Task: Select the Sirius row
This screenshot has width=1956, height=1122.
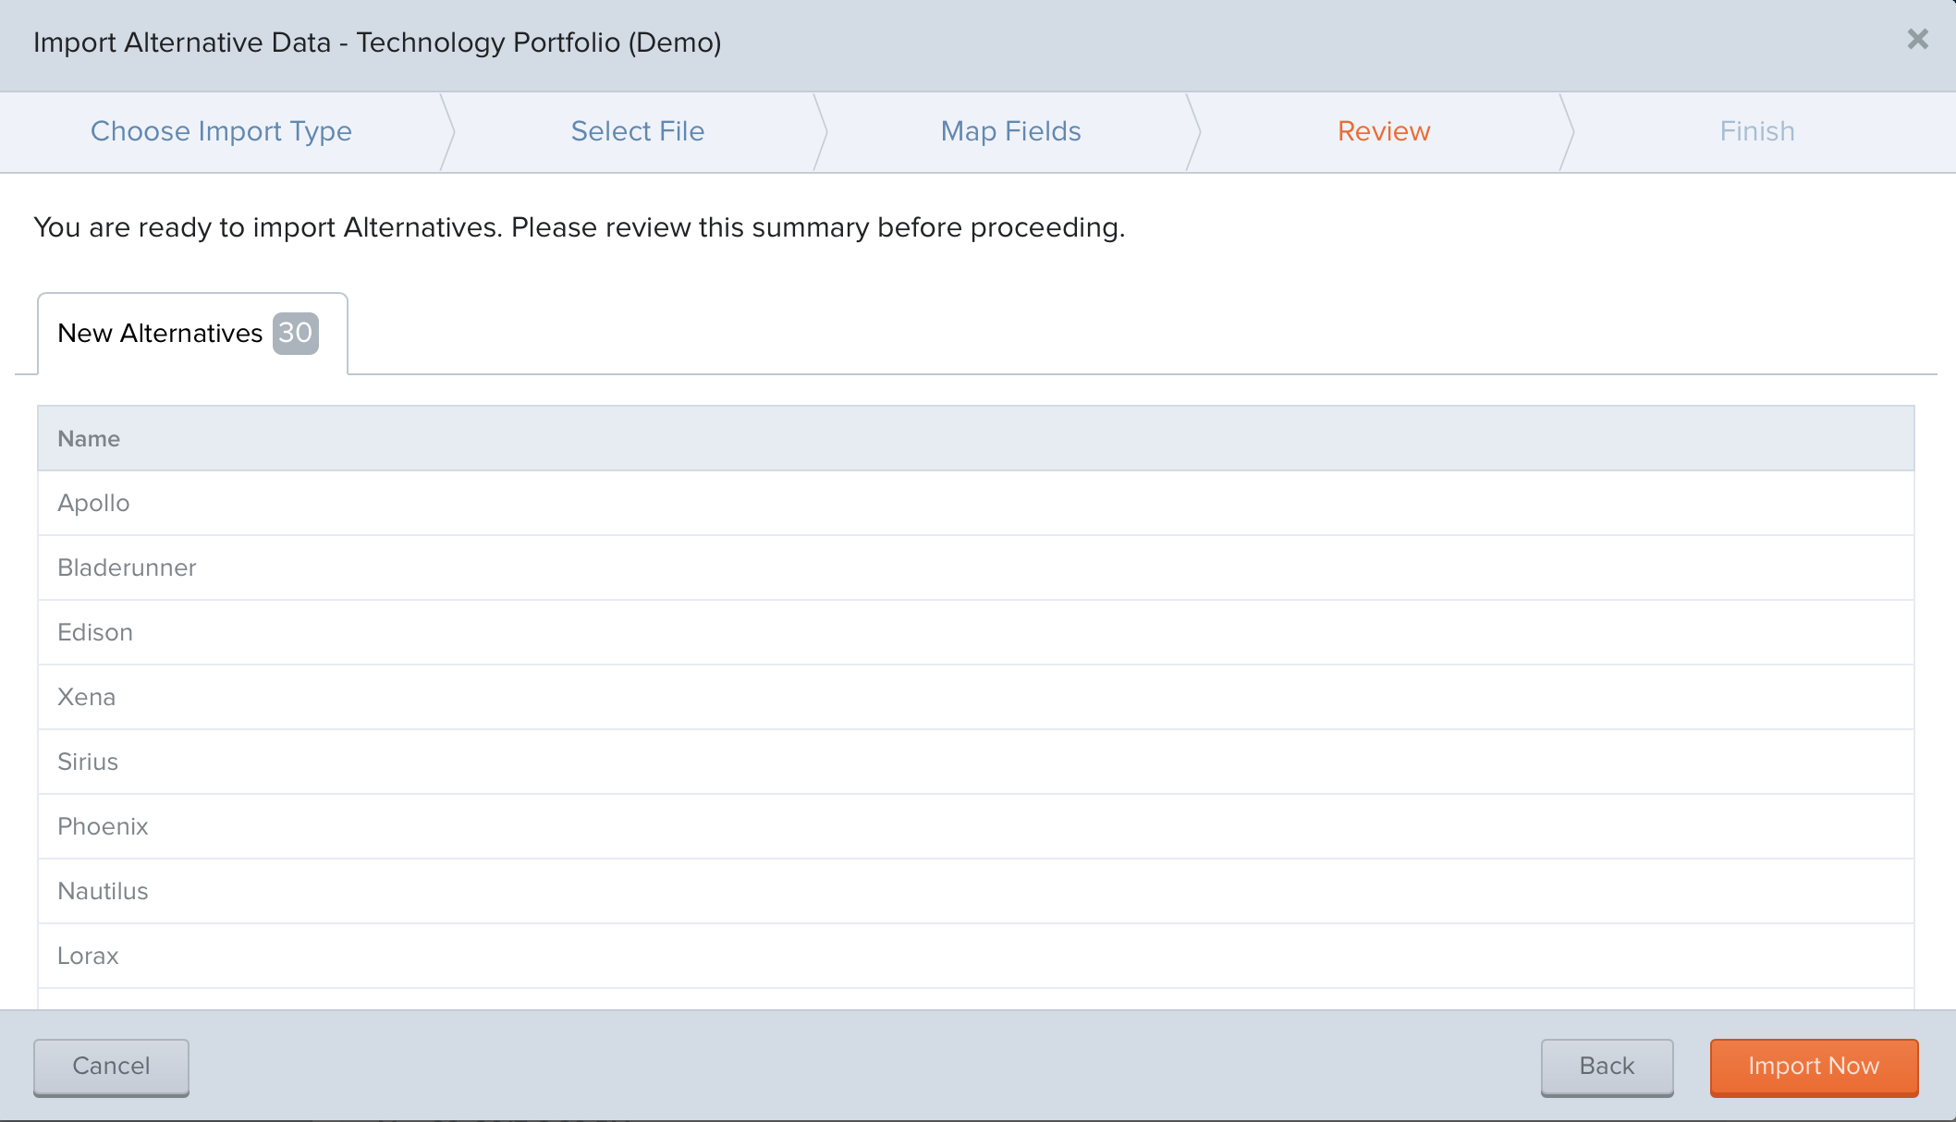Action: pos(976,762)
